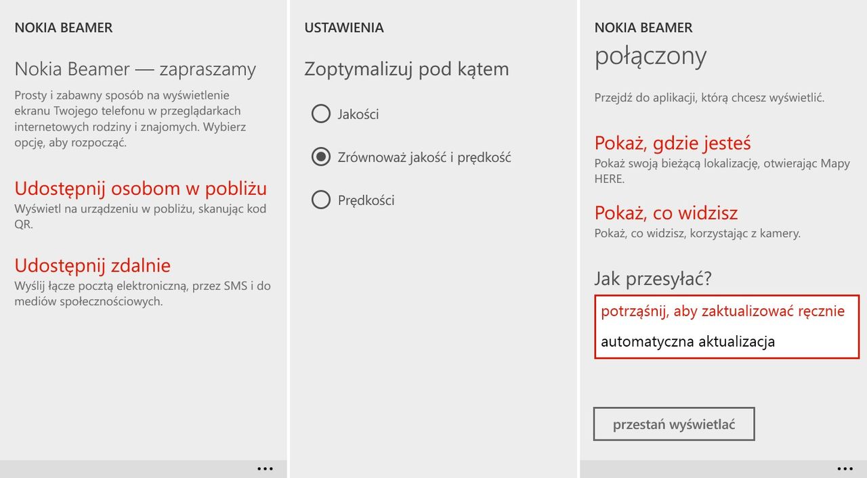Click the Zoptymalizuj pod kątem heading
Image resolution: width=867 pixels, height=478 pixels.
(406, 69)
